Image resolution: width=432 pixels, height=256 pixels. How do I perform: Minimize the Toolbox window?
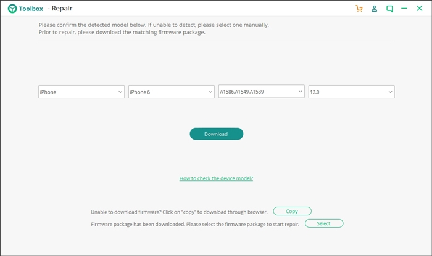[404, 9]
